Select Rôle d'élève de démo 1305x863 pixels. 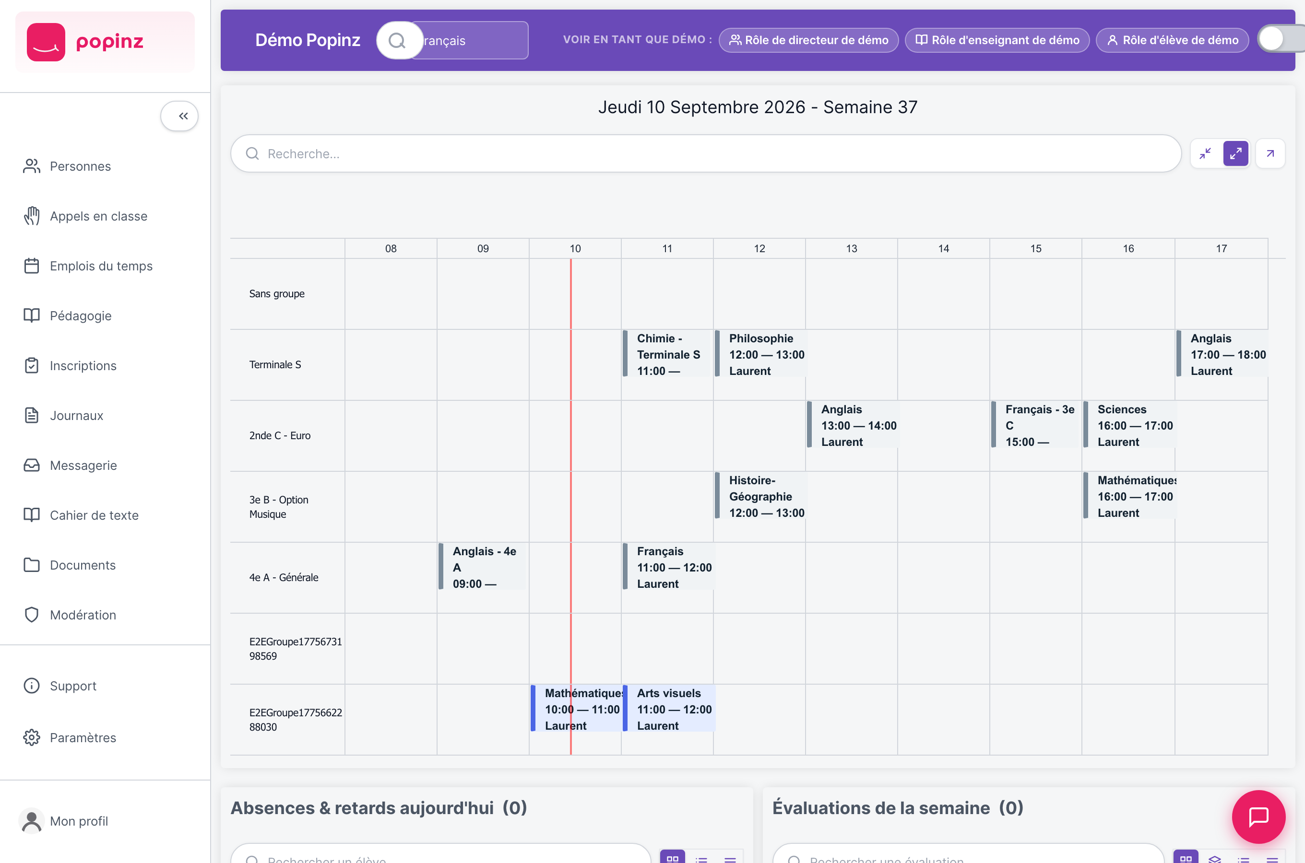(1172, 40)
